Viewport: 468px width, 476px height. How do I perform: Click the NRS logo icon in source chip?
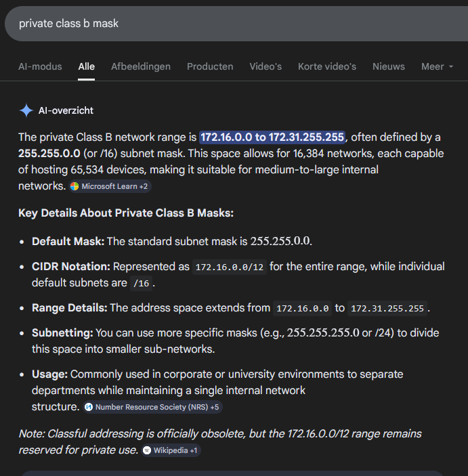[88, 407]
